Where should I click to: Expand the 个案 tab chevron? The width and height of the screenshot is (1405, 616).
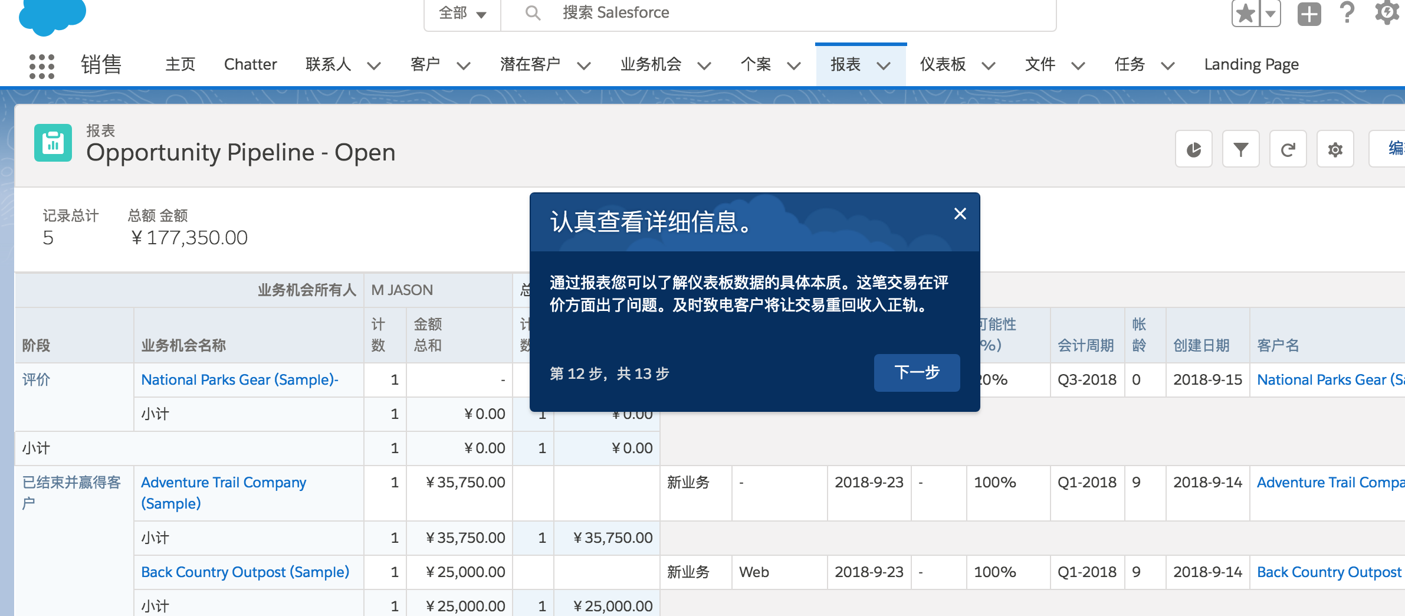click(794, 65)
